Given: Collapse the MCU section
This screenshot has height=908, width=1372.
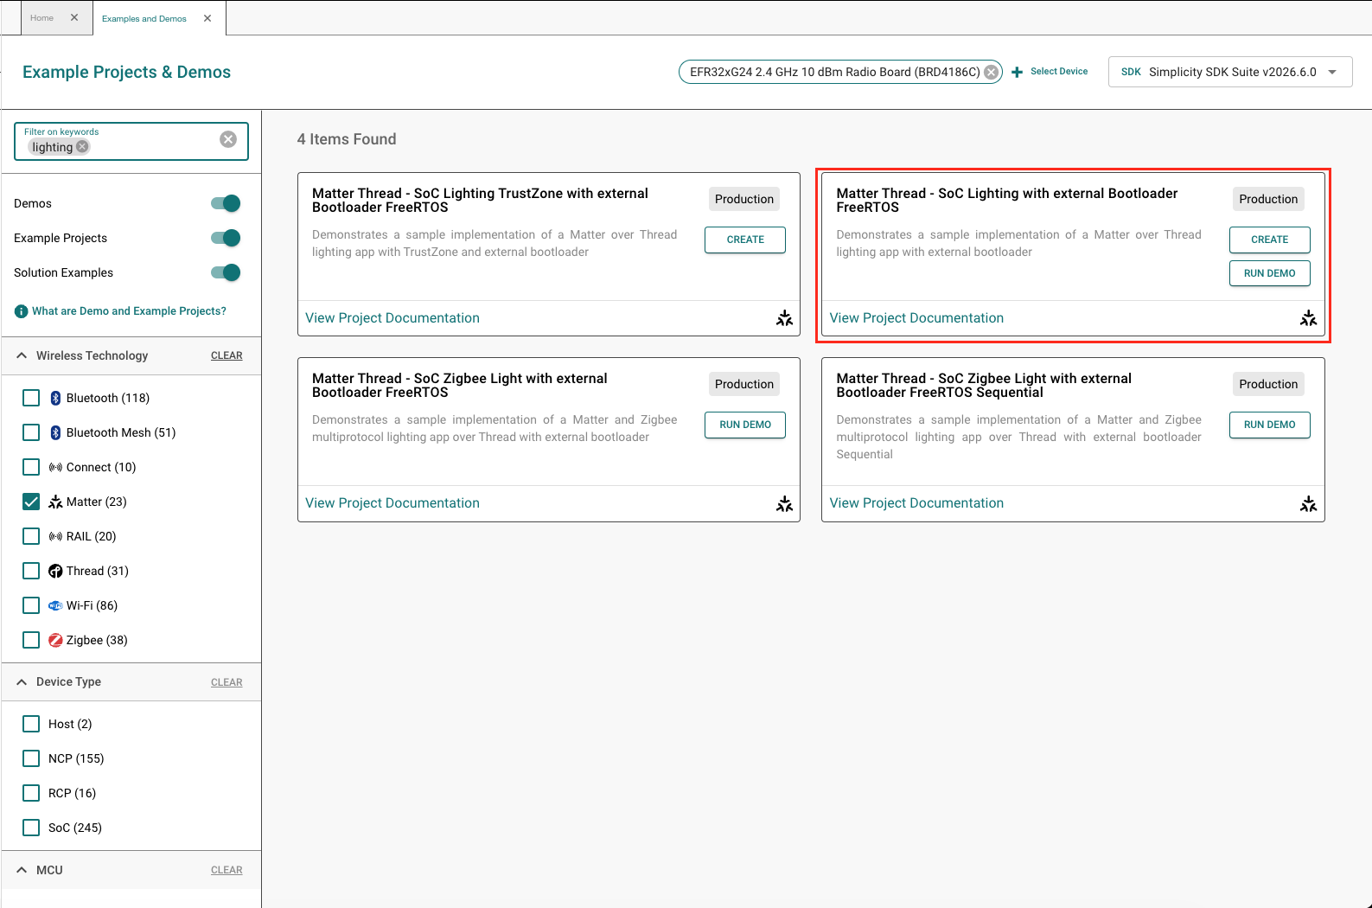Looking at the screenshot, I should [22, 870].
